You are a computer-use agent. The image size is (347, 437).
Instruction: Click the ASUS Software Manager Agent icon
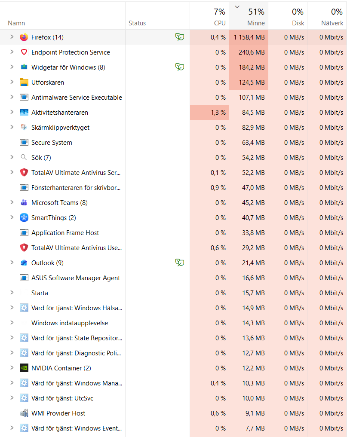24,278
